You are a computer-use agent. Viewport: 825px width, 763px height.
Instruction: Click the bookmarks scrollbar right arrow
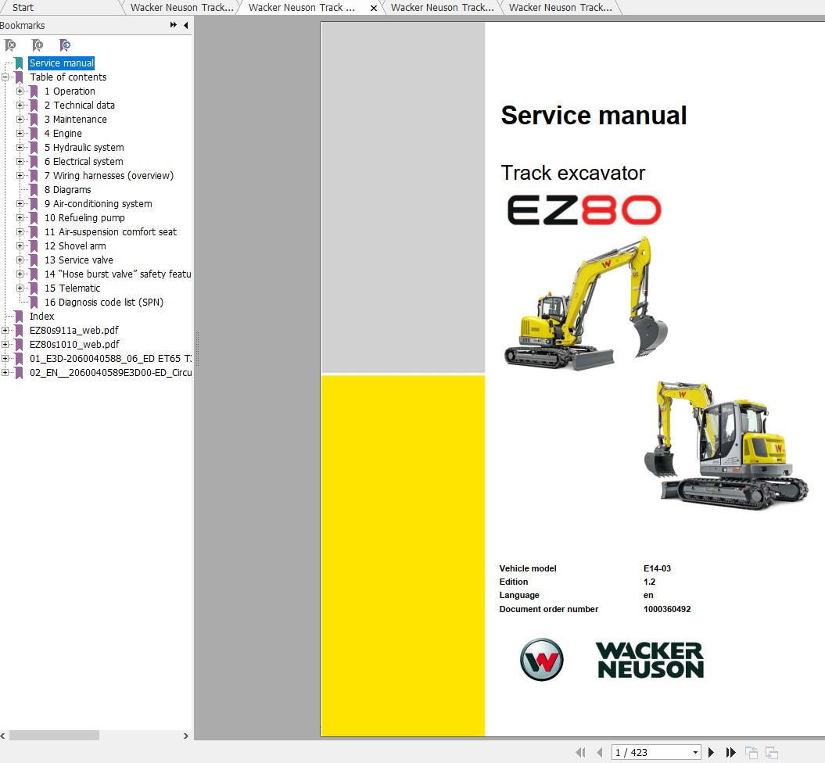pos(186,736)
